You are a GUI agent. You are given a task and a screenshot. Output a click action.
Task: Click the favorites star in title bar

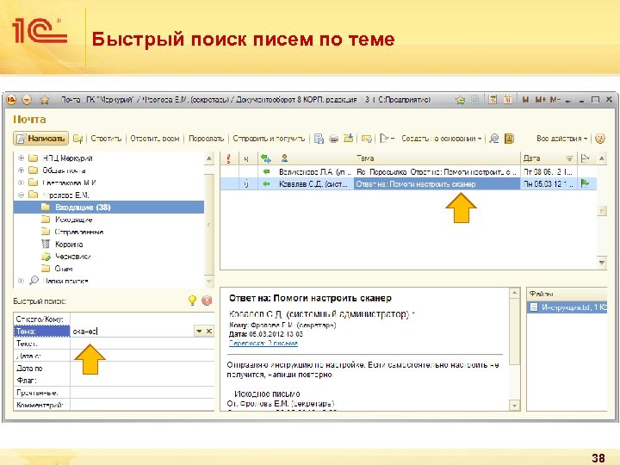tap(45, 100)
